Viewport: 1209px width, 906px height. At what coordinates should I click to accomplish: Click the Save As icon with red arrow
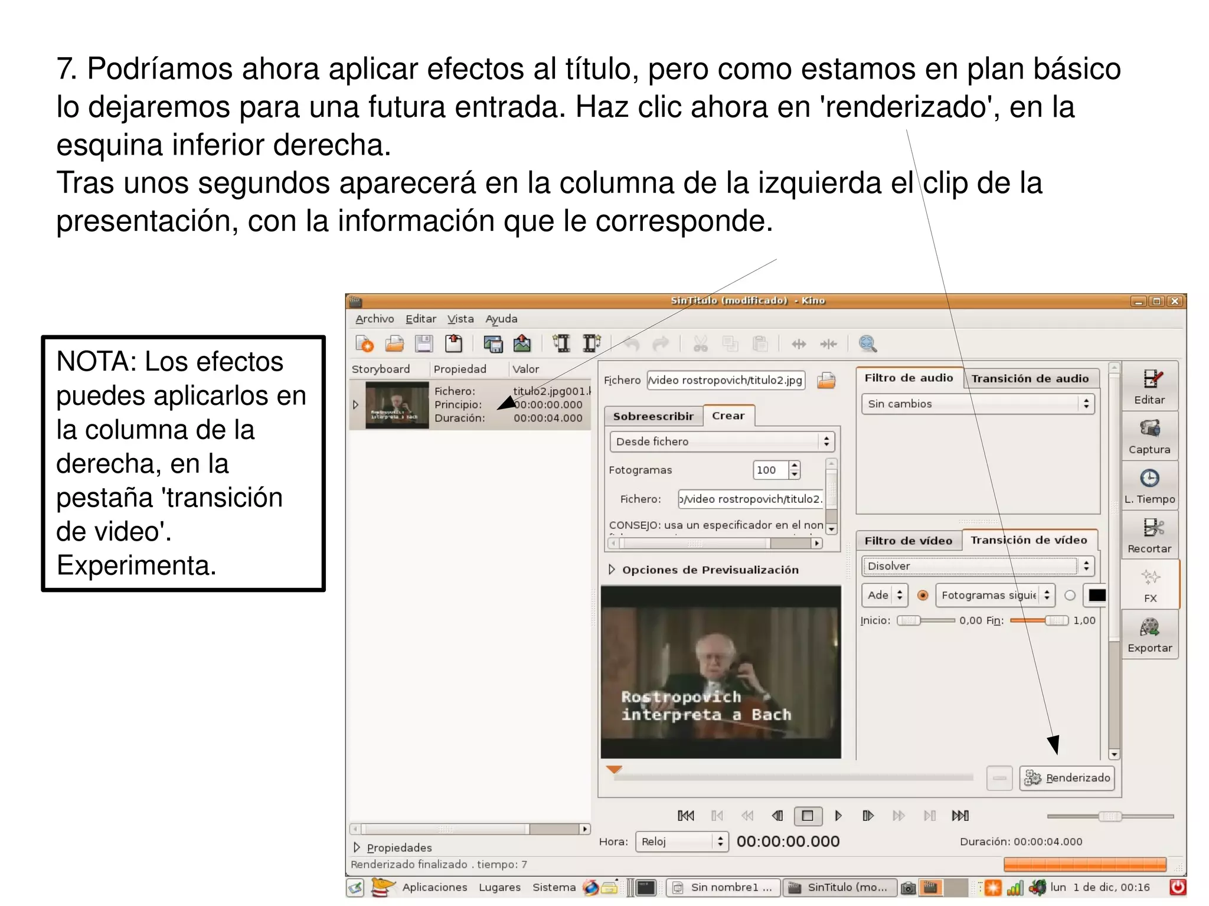(453, 344)
